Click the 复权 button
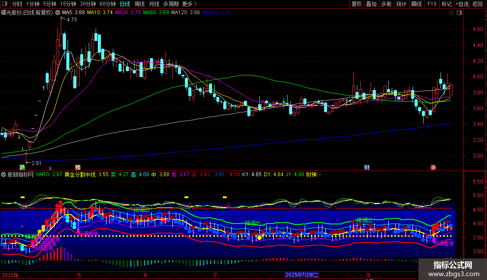The width and height of the screenshot is (487, 280). (356, 4)
